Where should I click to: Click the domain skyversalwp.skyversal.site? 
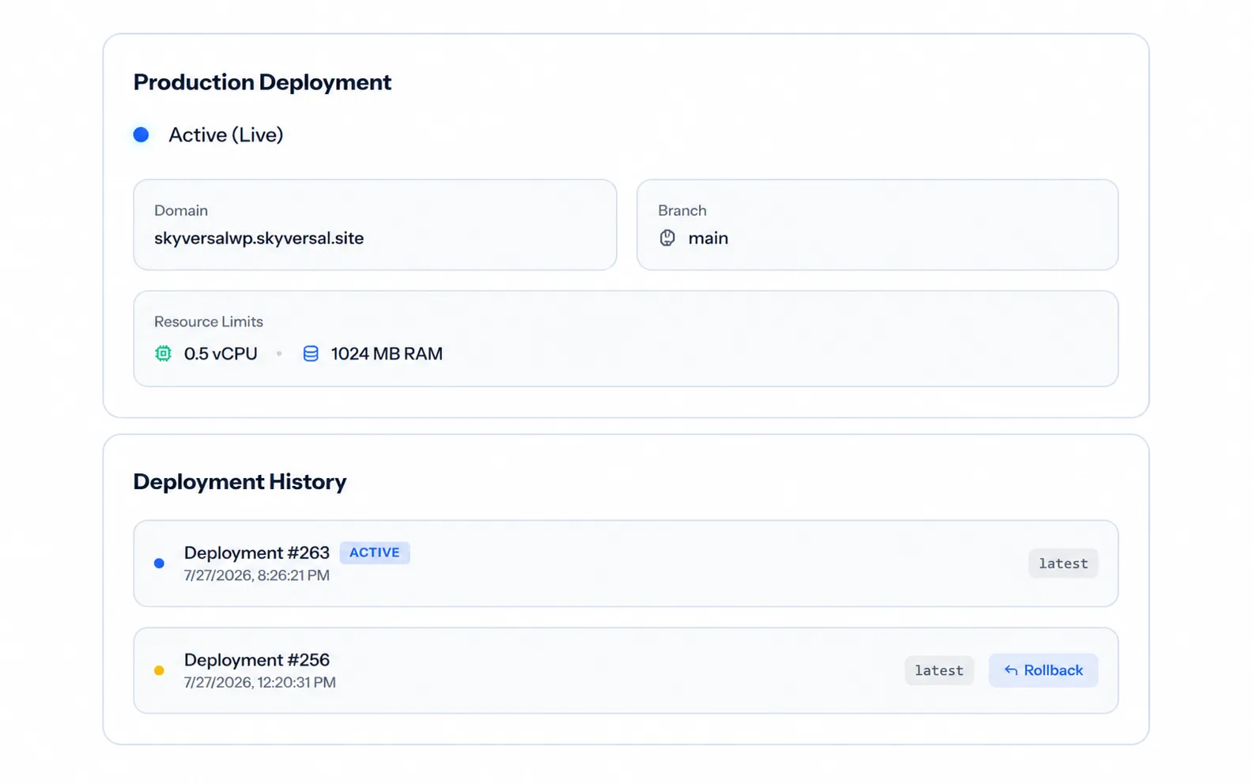tap(259, 238)
